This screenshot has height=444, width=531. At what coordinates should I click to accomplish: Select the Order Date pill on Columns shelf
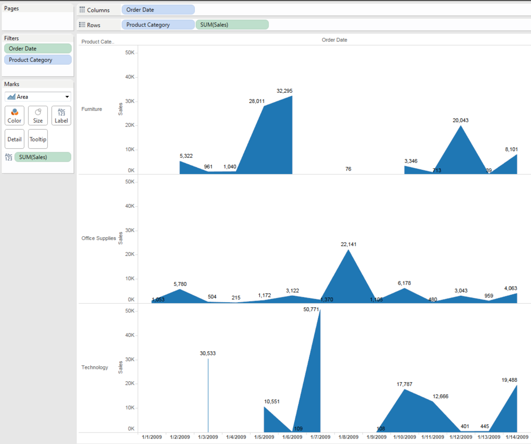(x=158, y=10)
